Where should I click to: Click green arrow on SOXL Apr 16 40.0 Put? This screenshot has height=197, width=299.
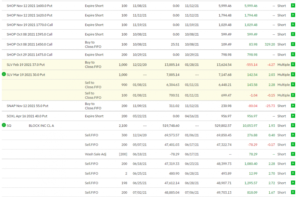point(293,116)
